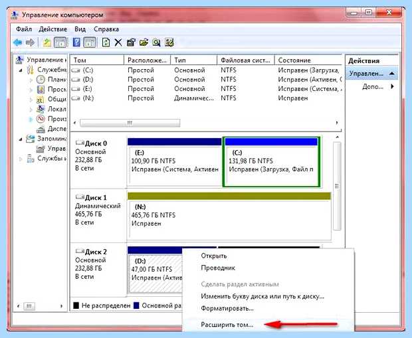Click the Disk Management icon in tree
This screenshot has width=412, height=338.
click(41, 149)
